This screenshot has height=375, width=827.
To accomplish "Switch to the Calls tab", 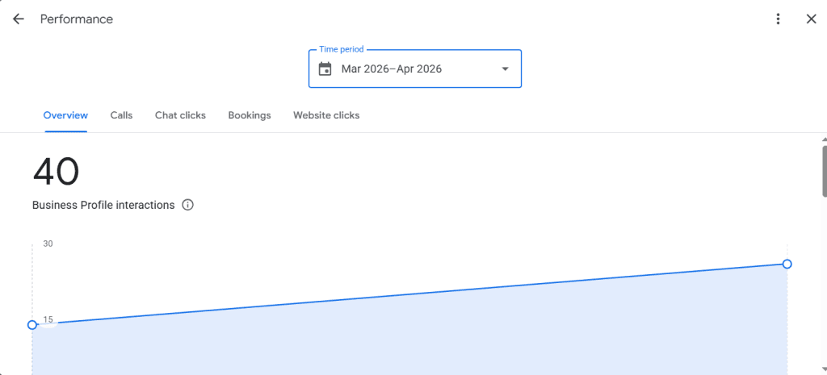I will point(121,115).
